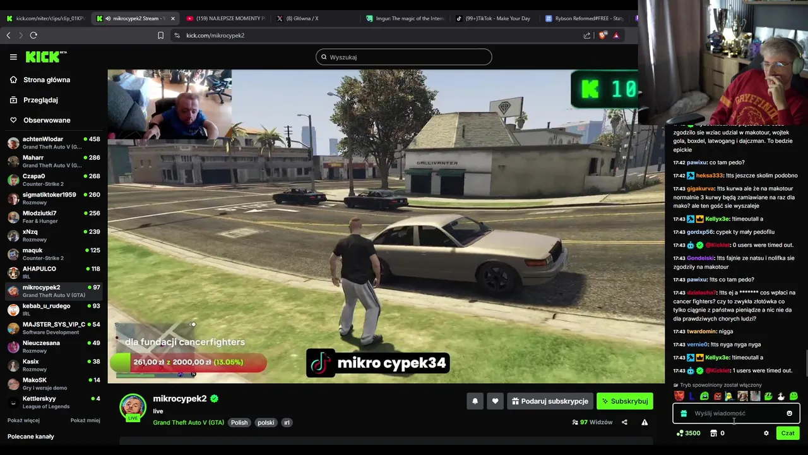Select the minion emote
808x455 pixels.
click(x=729, y=396)
